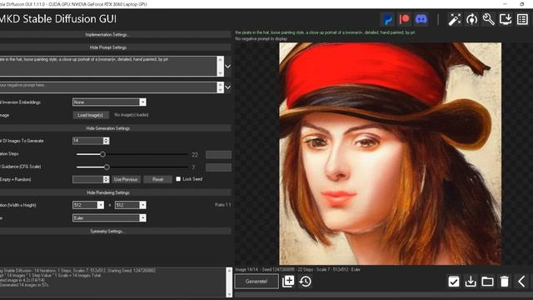The width and height of the screenshot is (533, 300).
Task: Open the width 512 dropdown
Action: pos(88,205)
